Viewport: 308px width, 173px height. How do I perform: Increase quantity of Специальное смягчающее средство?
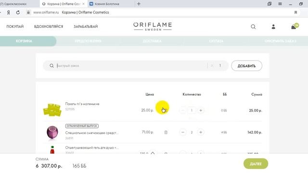[x=201, y=132]
